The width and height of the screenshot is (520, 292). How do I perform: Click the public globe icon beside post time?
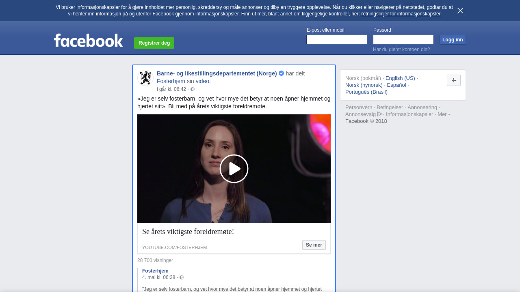193,89
